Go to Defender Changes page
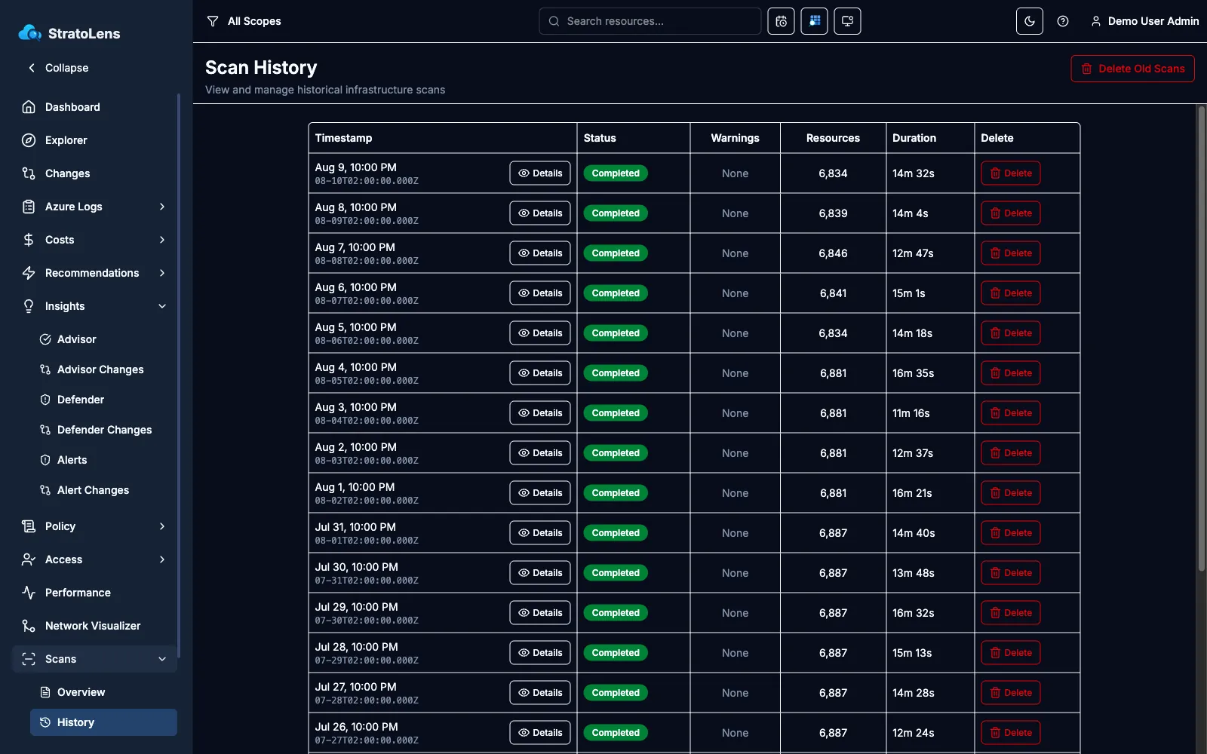1207x754 pixels. (104, 430)
